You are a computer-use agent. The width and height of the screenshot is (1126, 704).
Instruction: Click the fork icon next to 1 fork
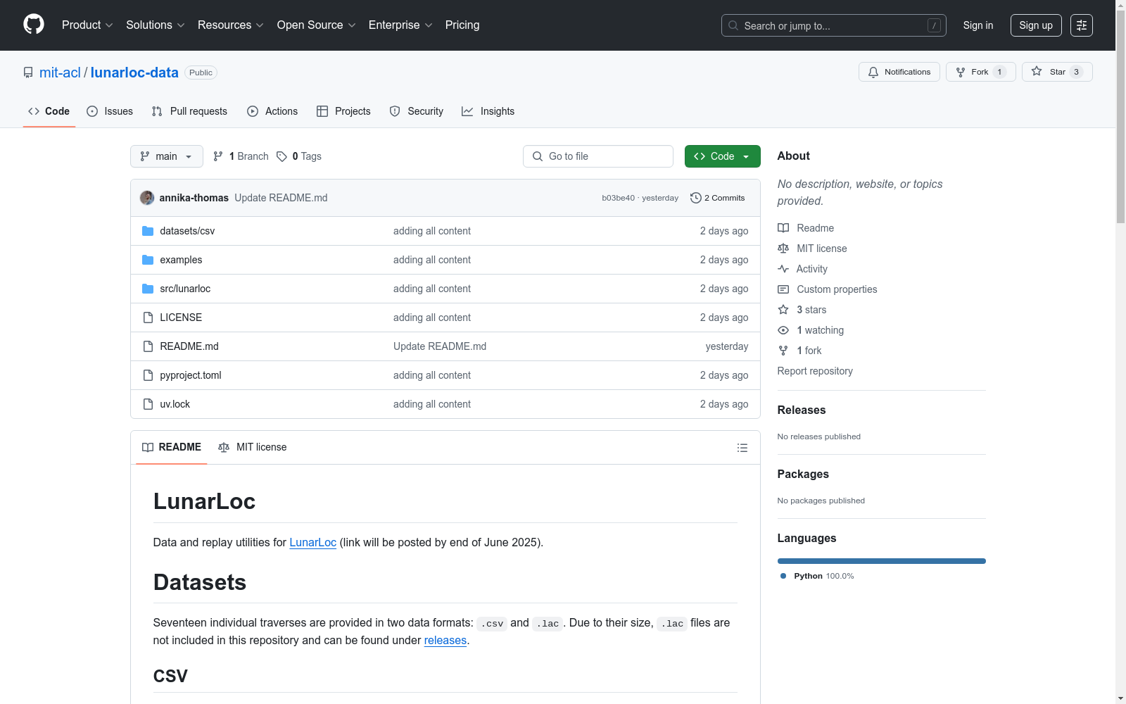783,351
